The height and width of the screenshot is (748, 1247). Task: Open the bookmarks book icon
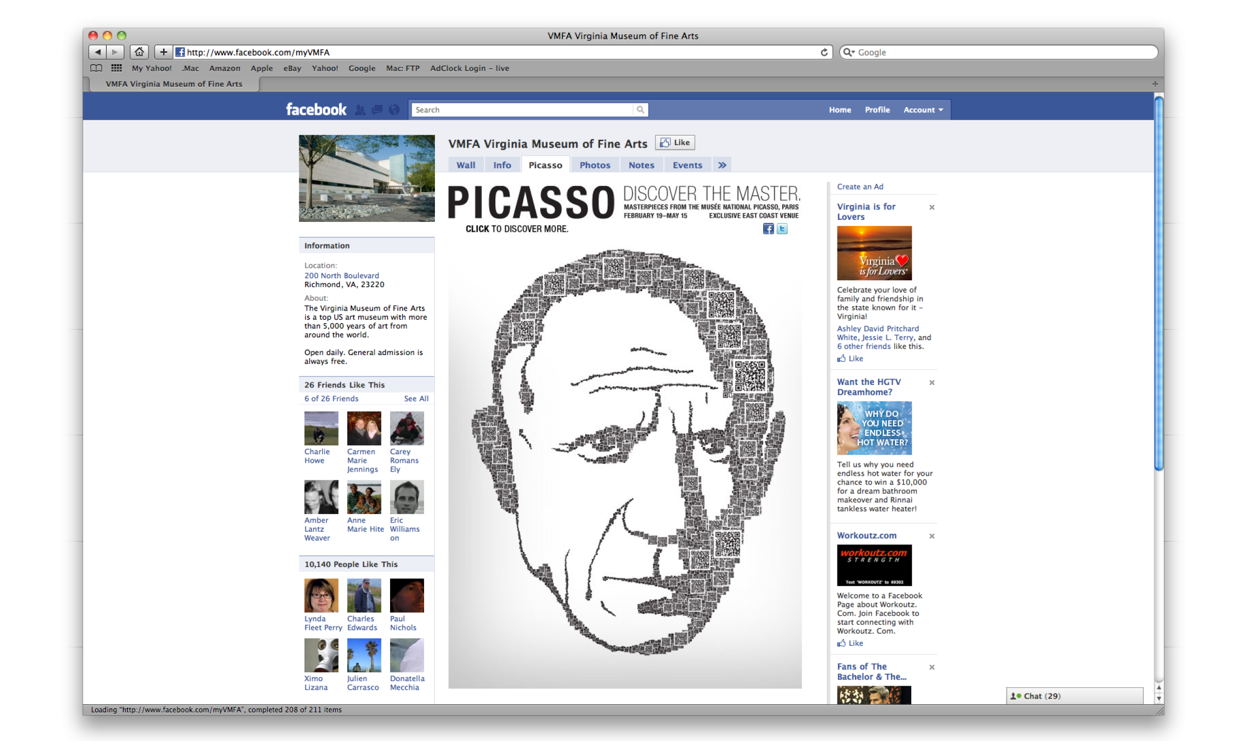(96, 68)
